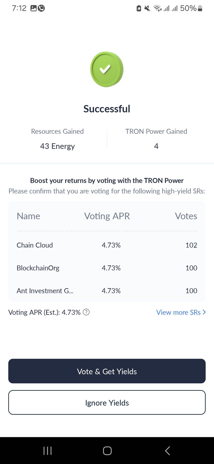
Task: Expand View more SRs chevron
Action: tap(204, 312)
